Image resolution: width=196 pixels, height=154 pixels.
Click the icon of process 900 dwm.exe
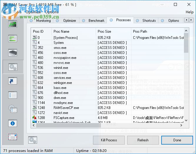(x=34, y=97)
